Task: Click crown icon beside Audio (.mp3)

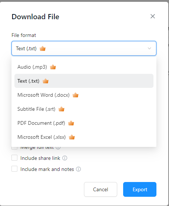Action: click(53, 67)
